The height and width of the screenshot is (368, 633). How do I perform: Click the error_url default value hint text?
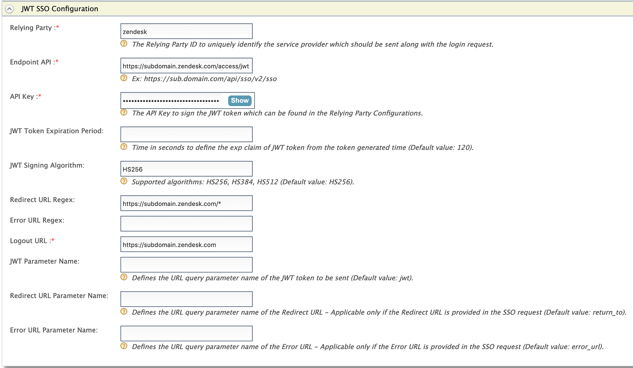pos(368,347)
